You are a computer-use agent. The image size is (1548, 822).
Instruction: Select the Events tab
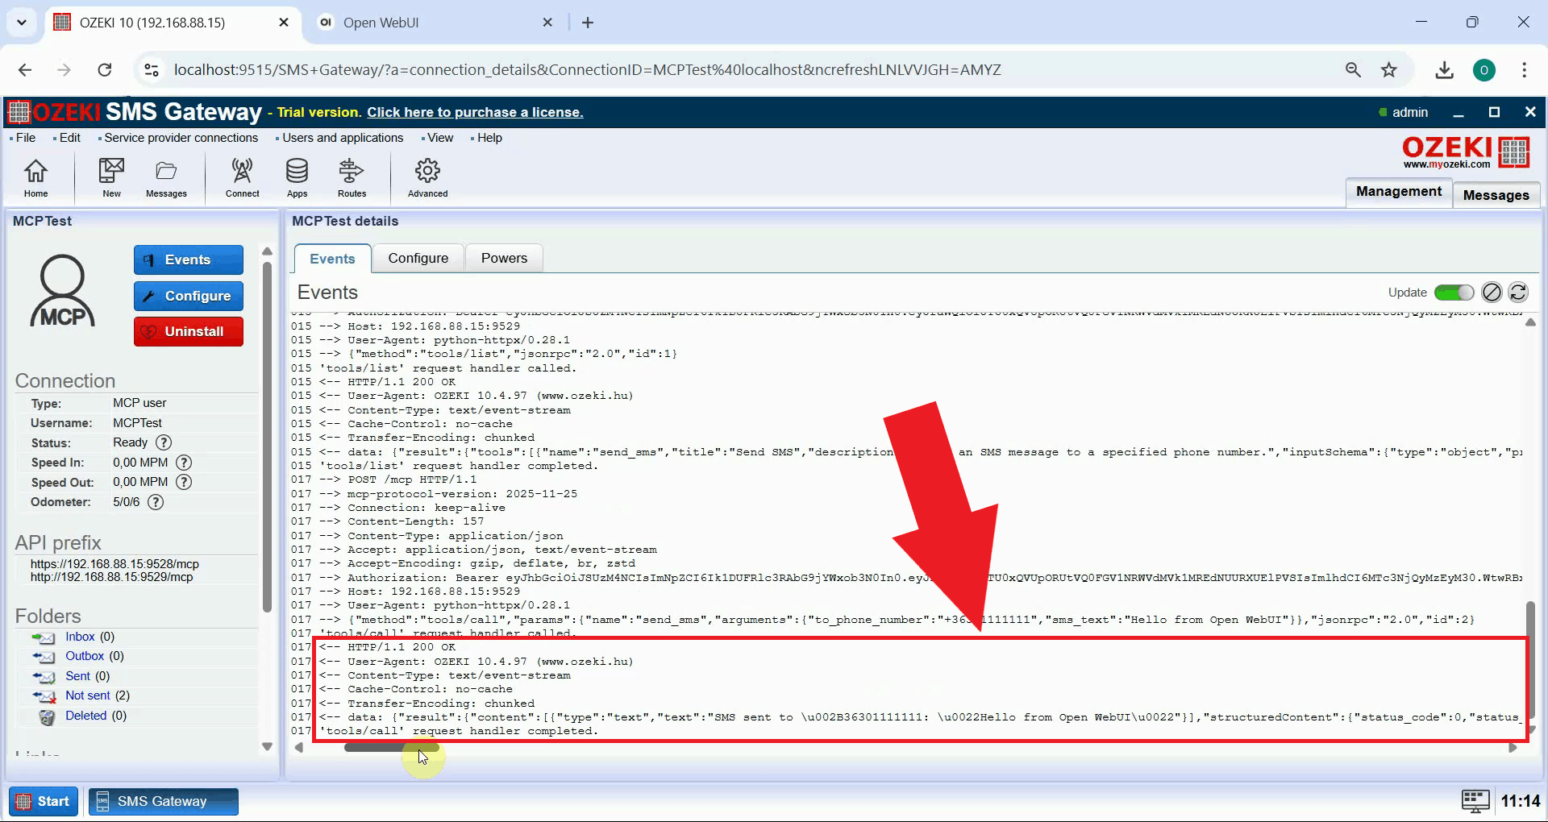point(332,259)
